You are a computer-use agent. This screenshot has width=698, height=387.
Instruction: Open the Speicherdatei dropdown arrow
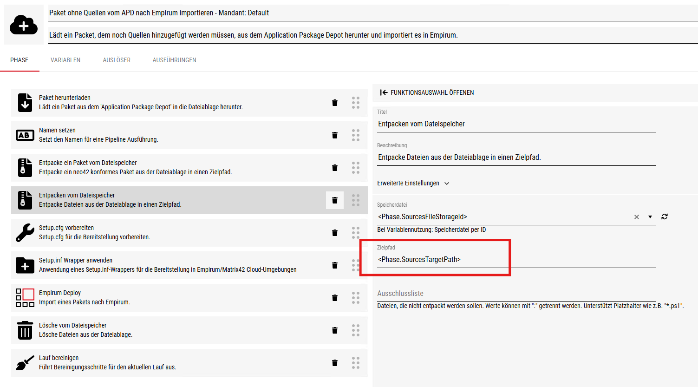click(x=650, y=217)
